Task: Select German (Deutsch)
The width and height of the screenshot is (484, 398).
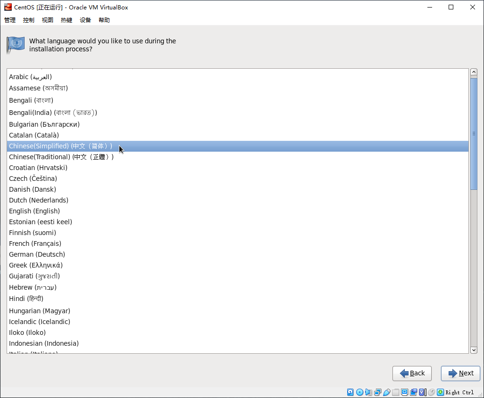Action: point(238,254)
